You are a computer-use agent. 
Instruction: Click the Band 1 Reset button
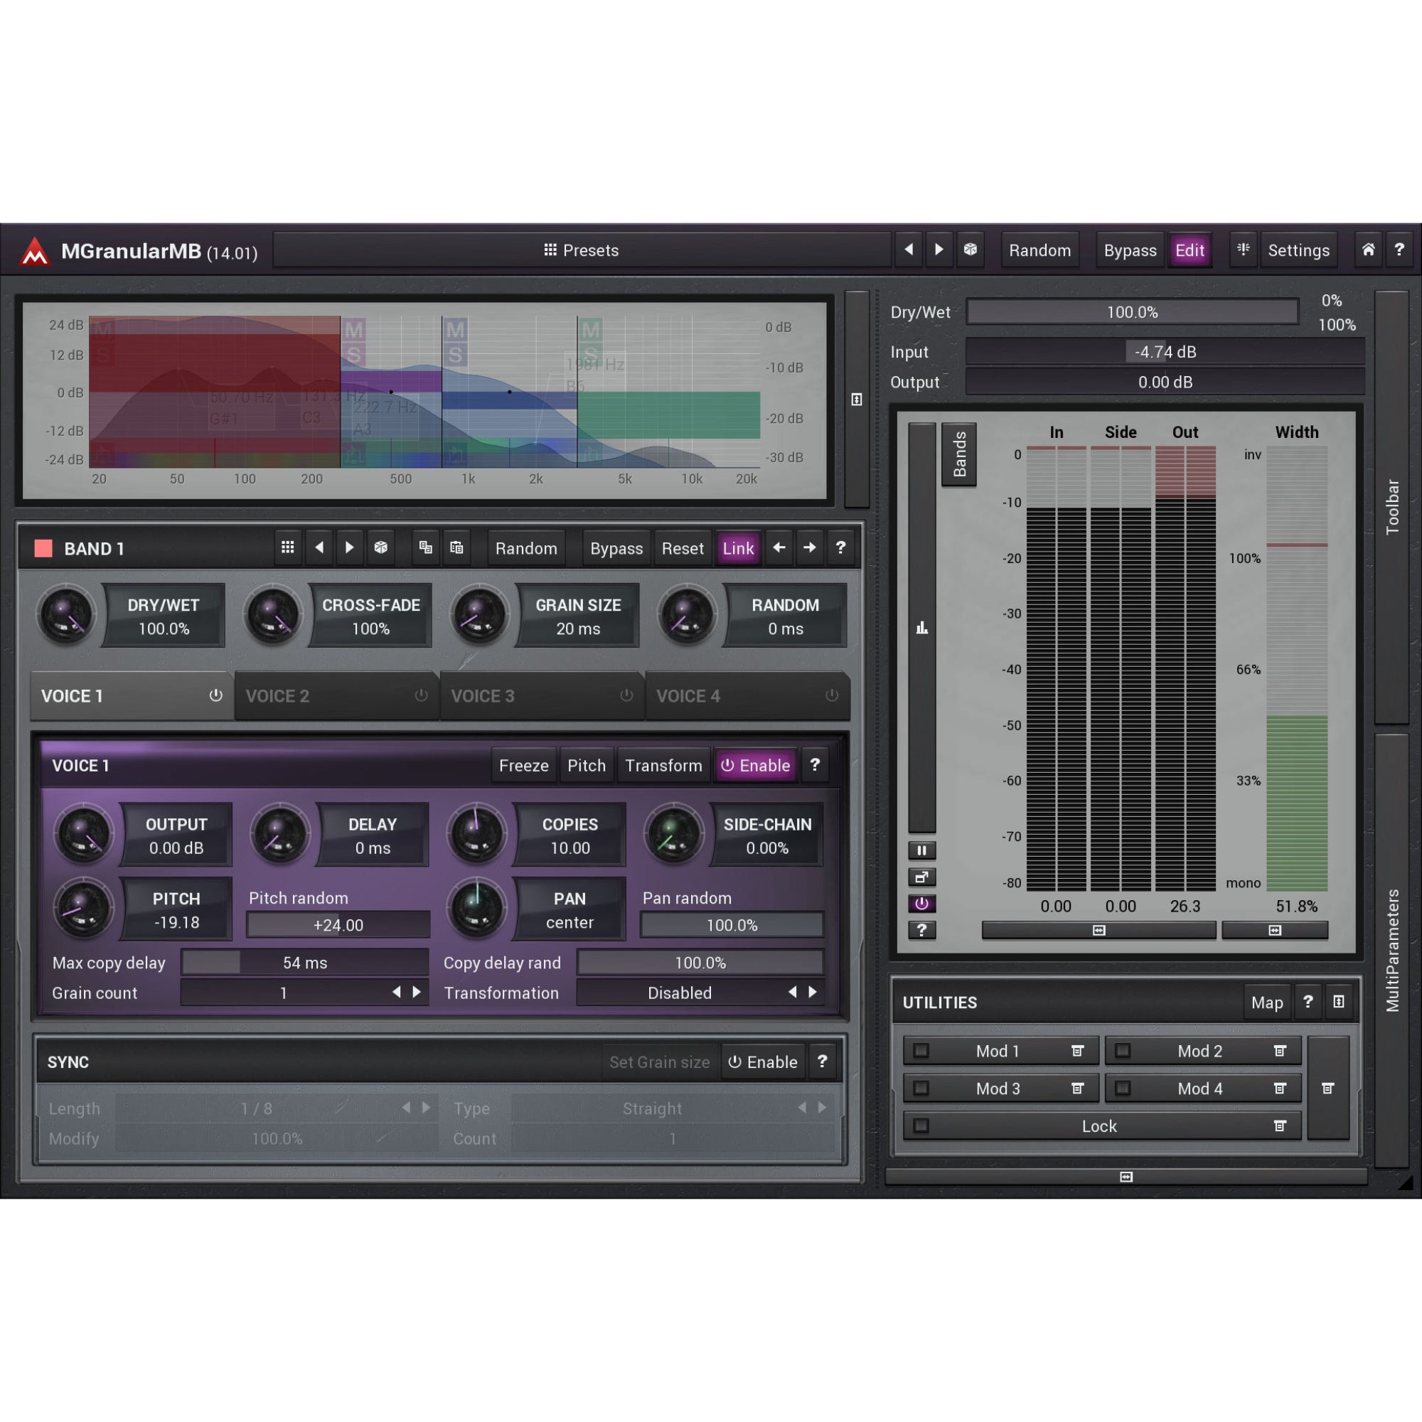pos(683,548)
